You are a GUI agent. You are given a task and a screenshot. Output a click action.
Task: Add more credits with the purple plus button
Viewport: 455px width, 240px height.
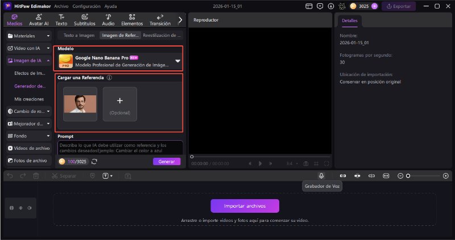(374, 6)
